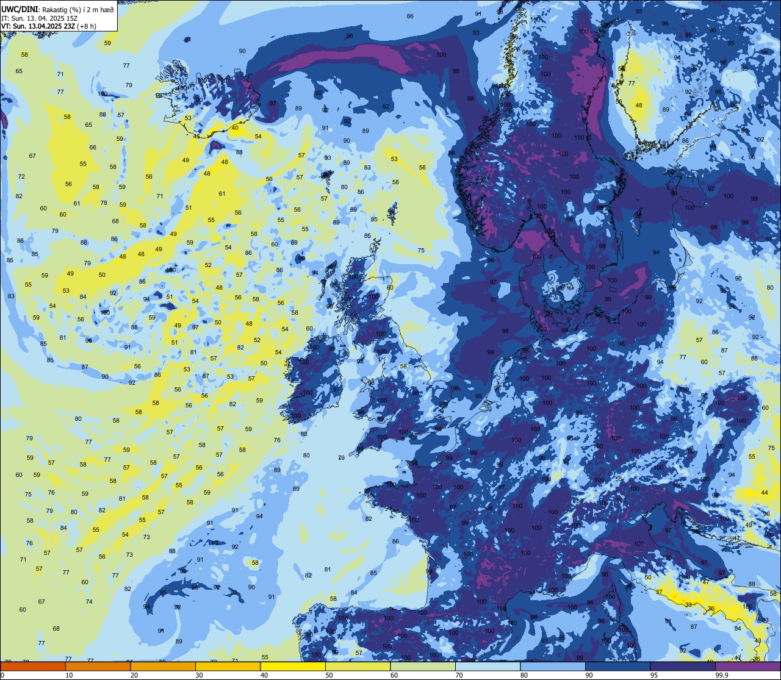Click the 30–40% amber legend swatch
Screen dimensions: 781x680
click(228, 666)
